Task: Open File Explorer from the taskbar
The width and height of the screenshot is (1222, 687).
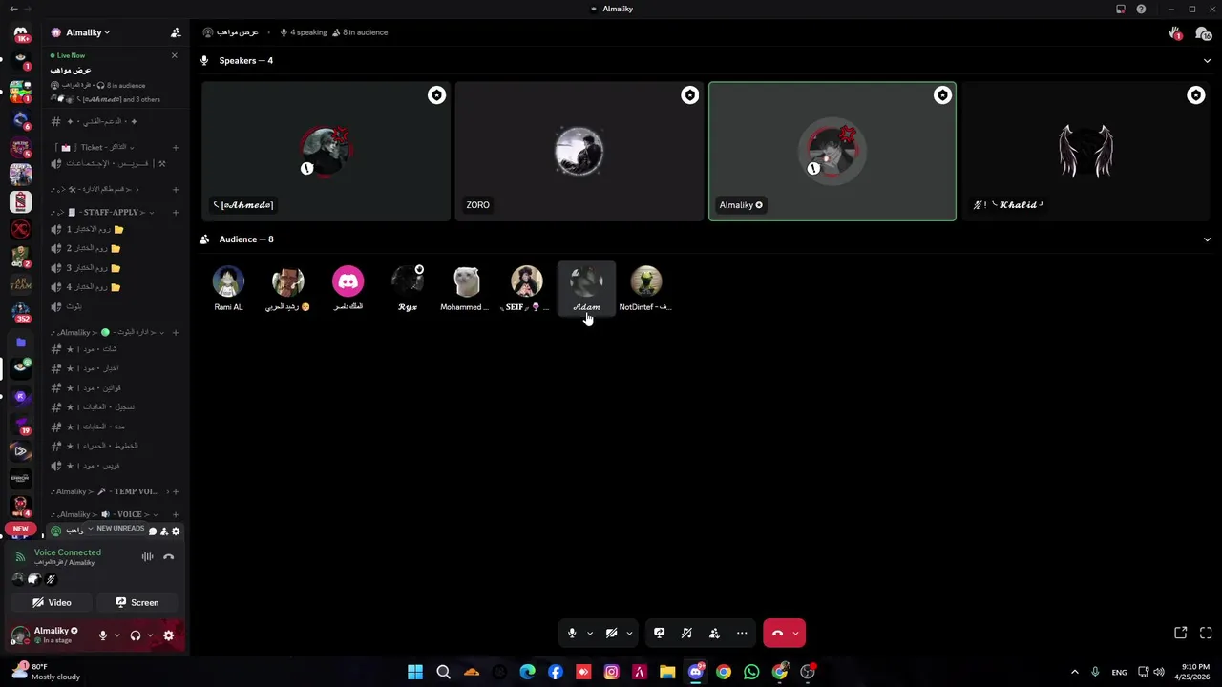Action: coord(667,672)
